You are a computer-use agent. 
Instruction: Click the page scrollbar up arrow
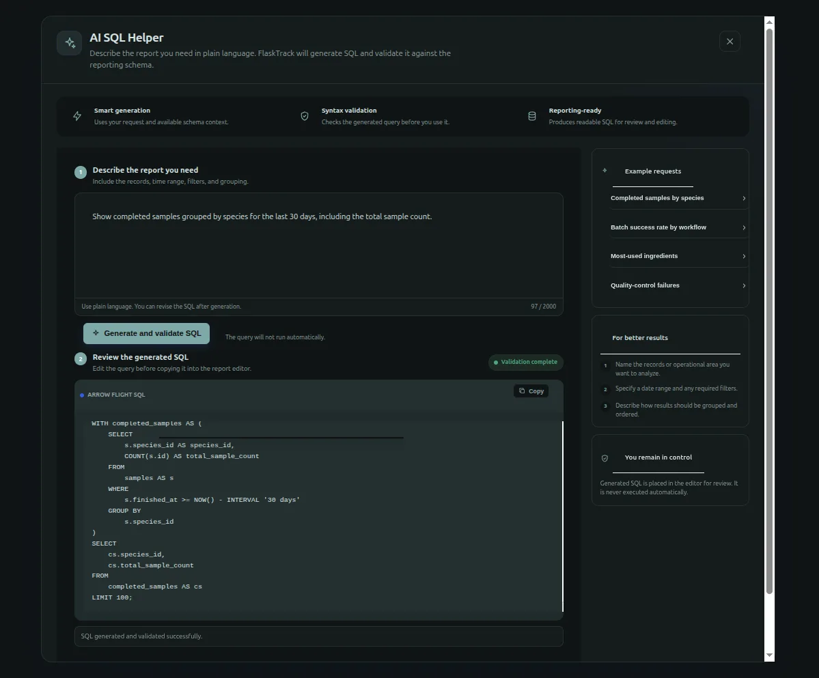[x=769, y=22]
